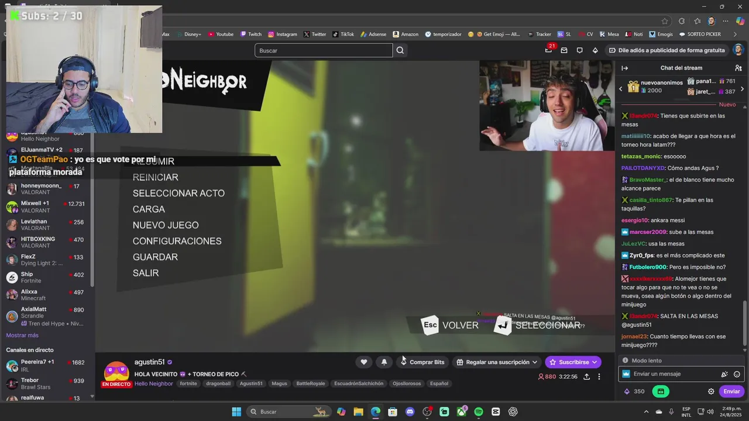Open Peereira7 IRL channel in sidebar

48,365
